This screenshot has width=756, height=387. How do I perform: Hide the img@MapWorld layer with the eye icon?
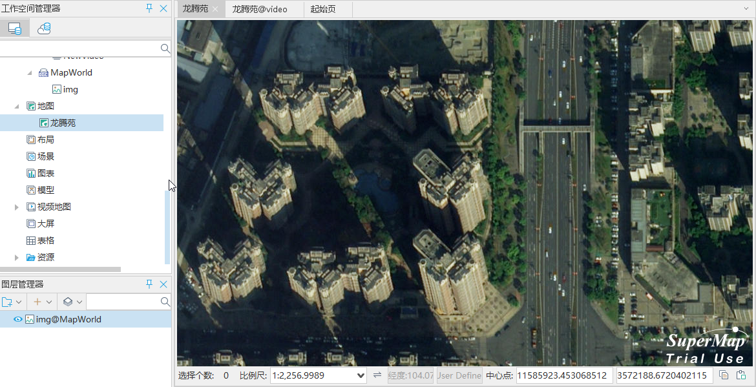(x=18, y=319)
